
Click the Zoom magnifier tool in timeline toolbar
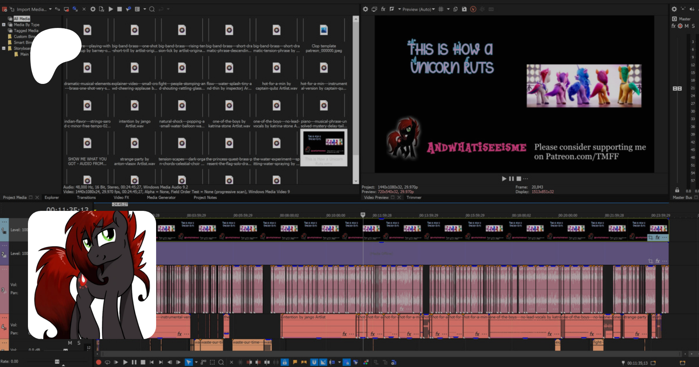pos(221,362)
